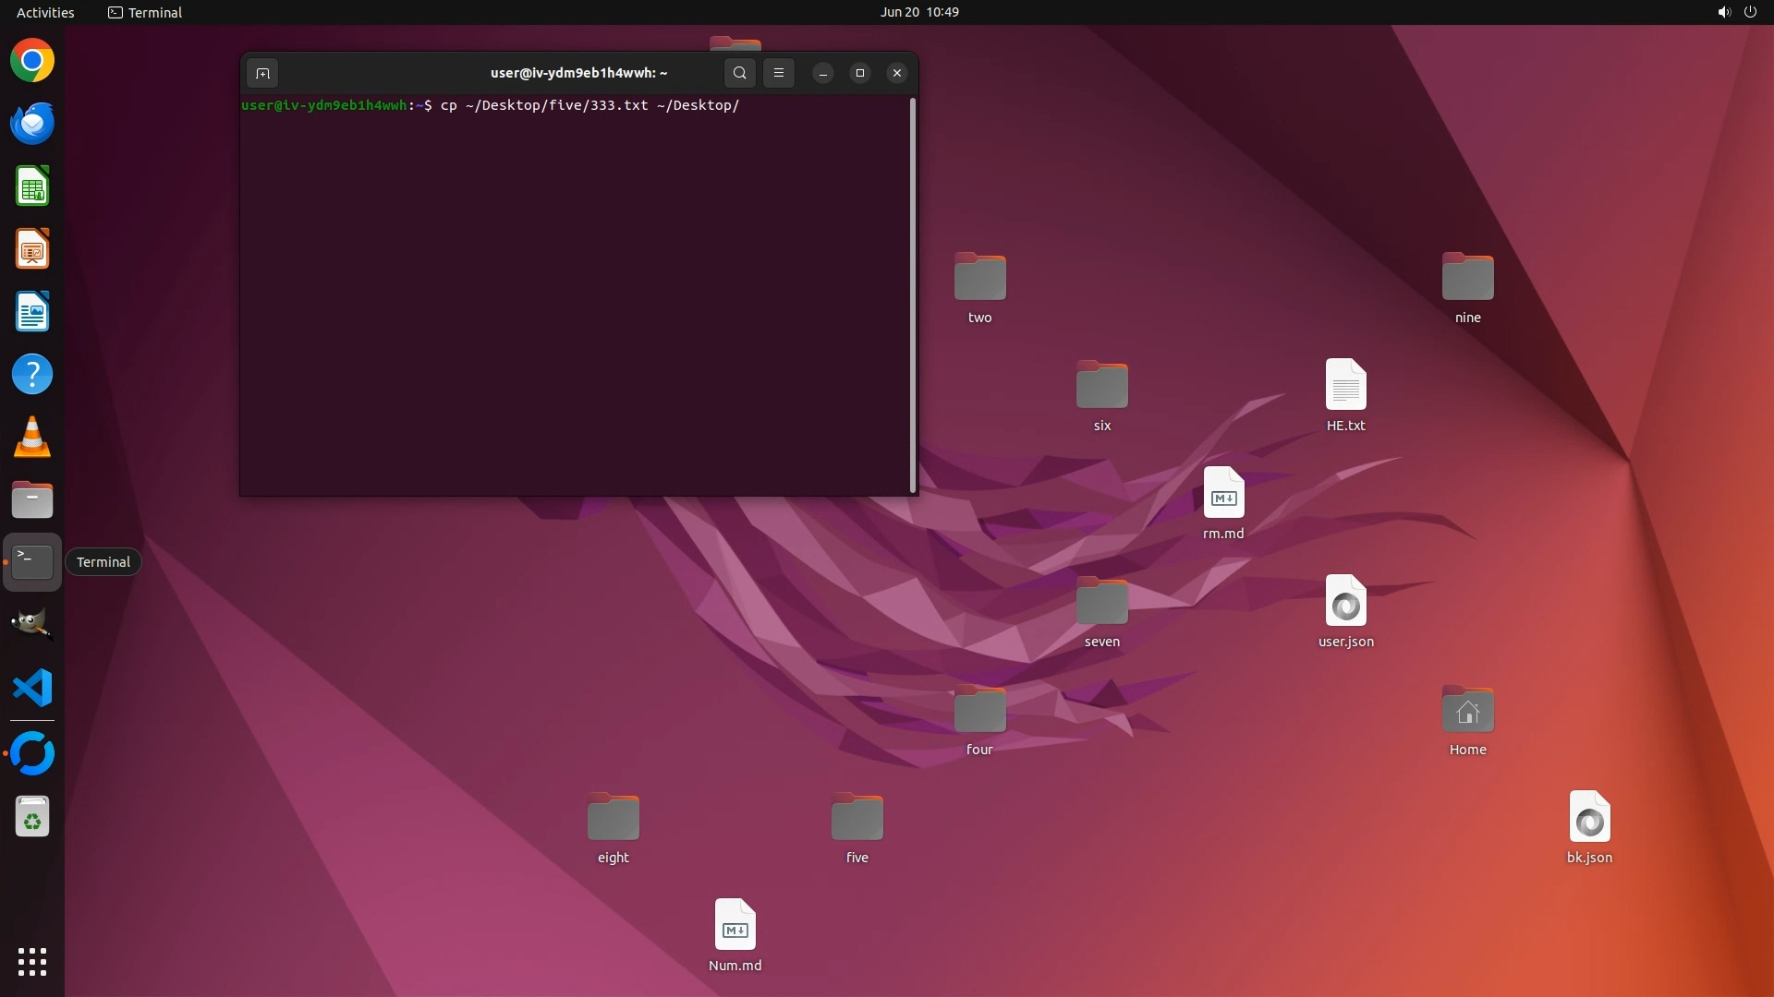The width and height of the screenshot is (1774, 997).
Task: Open system menu via power icon
Action: (x=1750, y=12)
